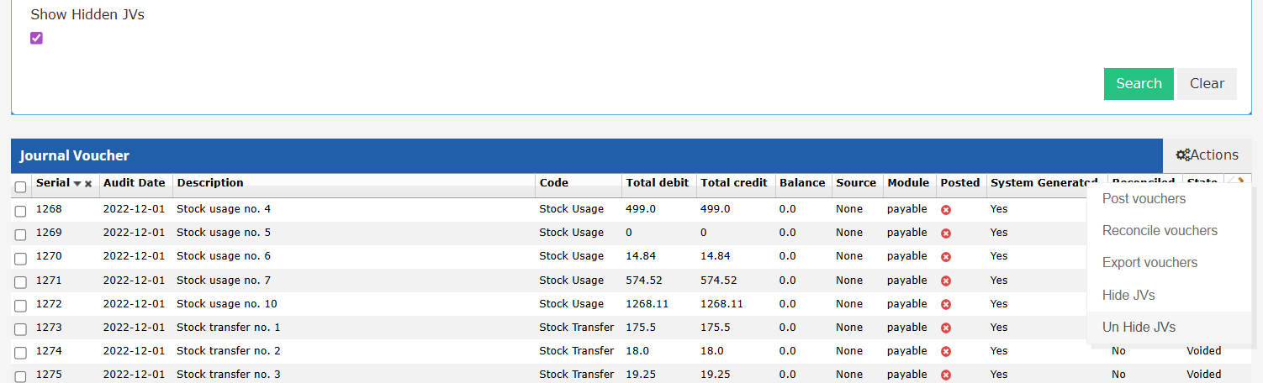Screen dimensions: 1263x383
Task: Sort by the Total debit column header
Action: (658, 182)
